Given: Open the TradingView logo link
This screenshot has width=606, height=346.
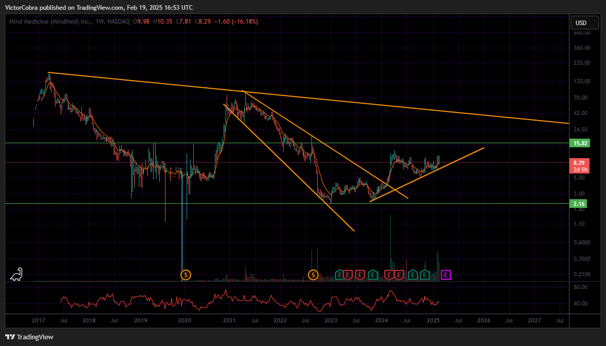Looking at the screenshot, I should 29,337.
